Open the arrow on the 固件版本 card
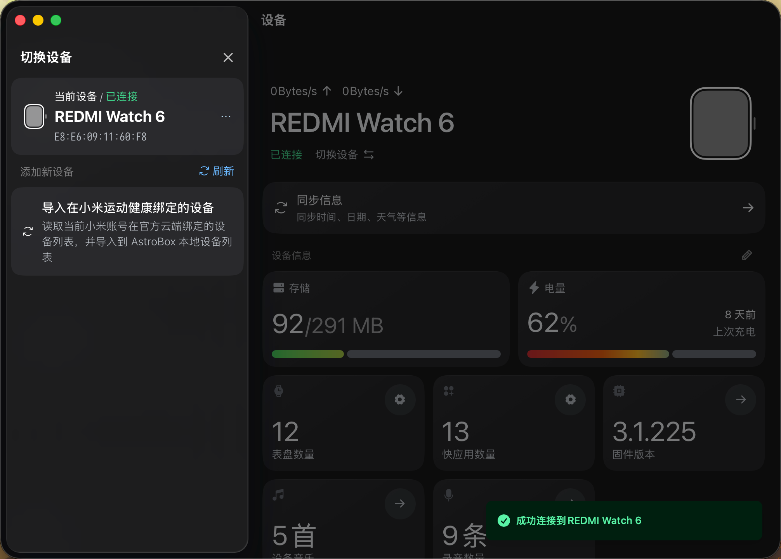Screen dimensions: 781x559 [741, 399]
